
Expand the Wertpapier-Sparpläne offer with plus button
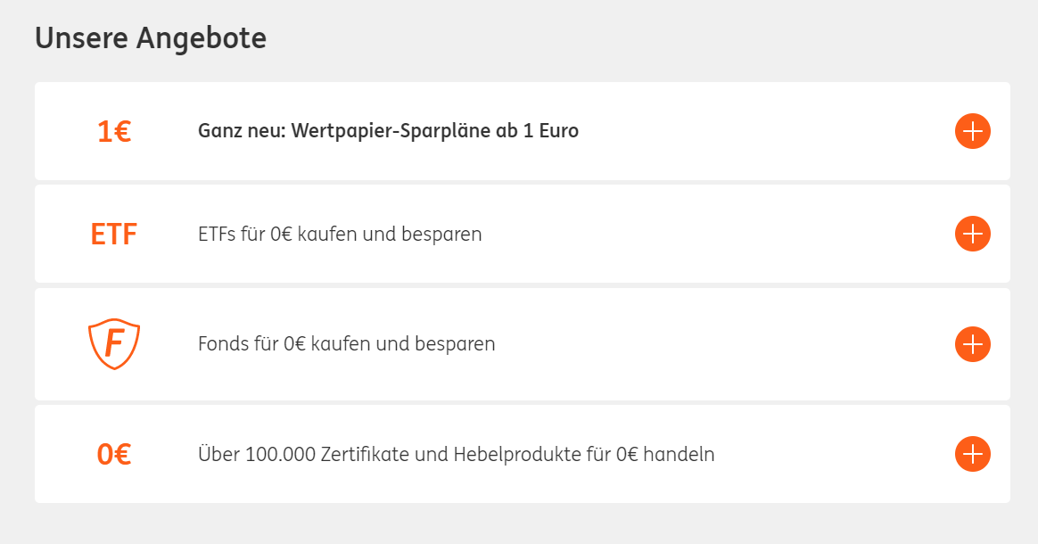point(972,131)
